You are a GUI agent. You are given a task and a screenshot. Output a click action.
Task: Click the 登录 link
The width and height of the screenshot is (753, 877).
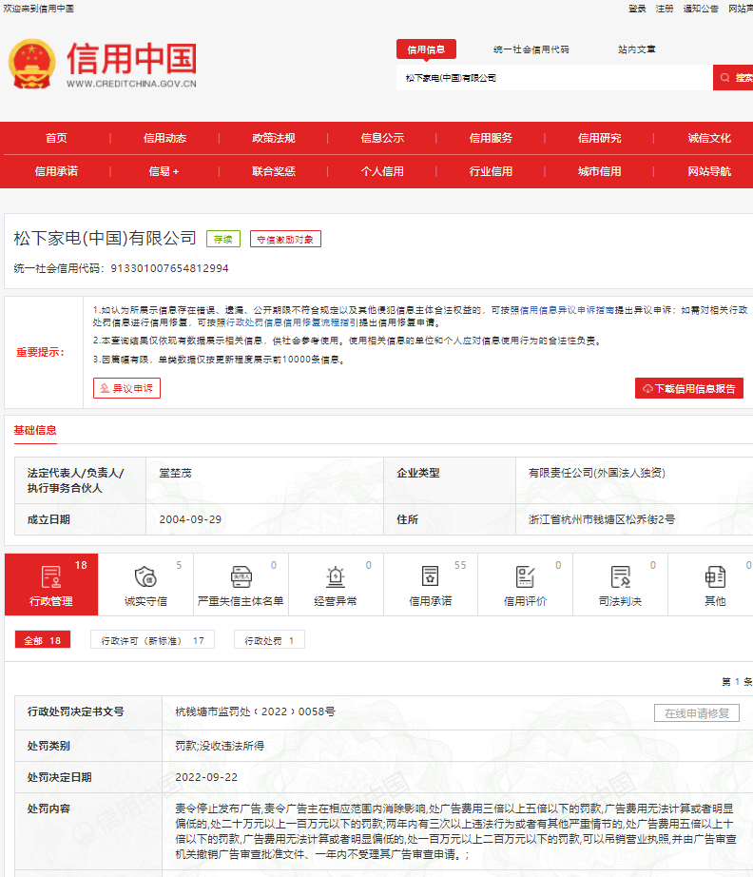click(x=637, y=9)
